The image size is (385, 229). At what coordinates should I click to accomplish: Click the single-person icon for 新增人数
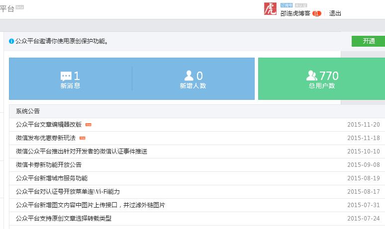[x=189, y=76]
